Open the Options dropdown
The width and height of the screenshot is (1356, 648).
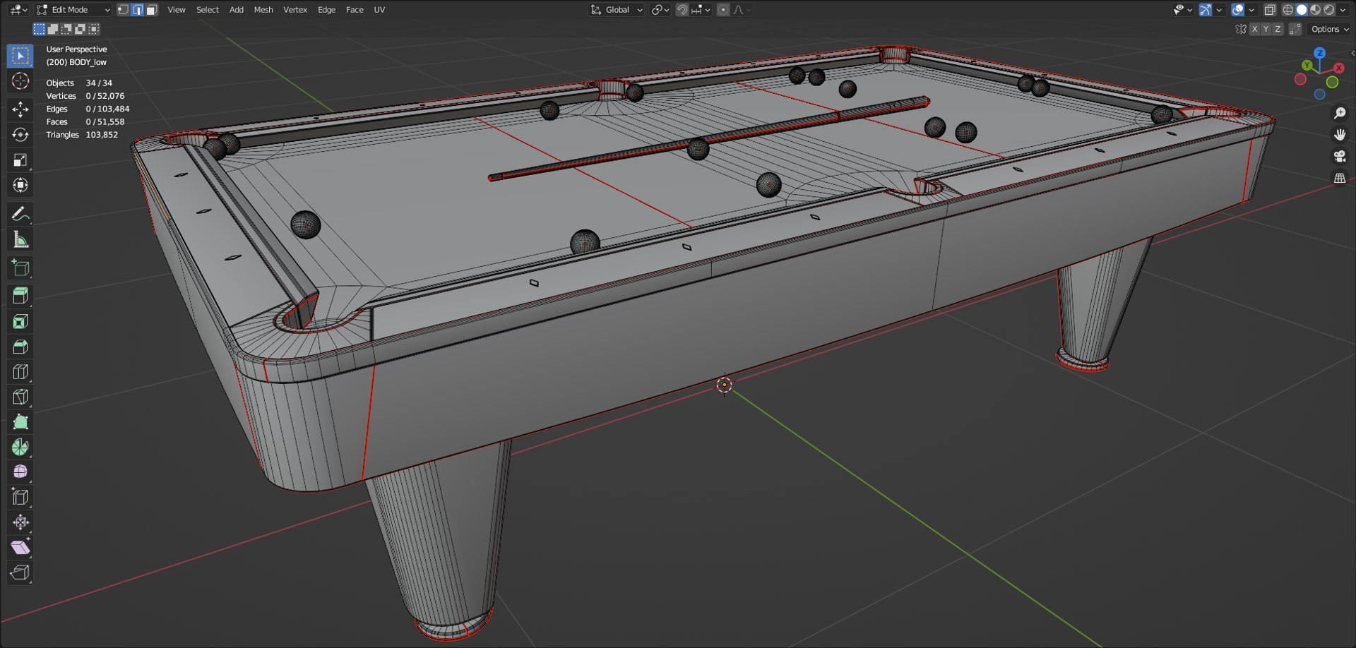click(1330, 29)
